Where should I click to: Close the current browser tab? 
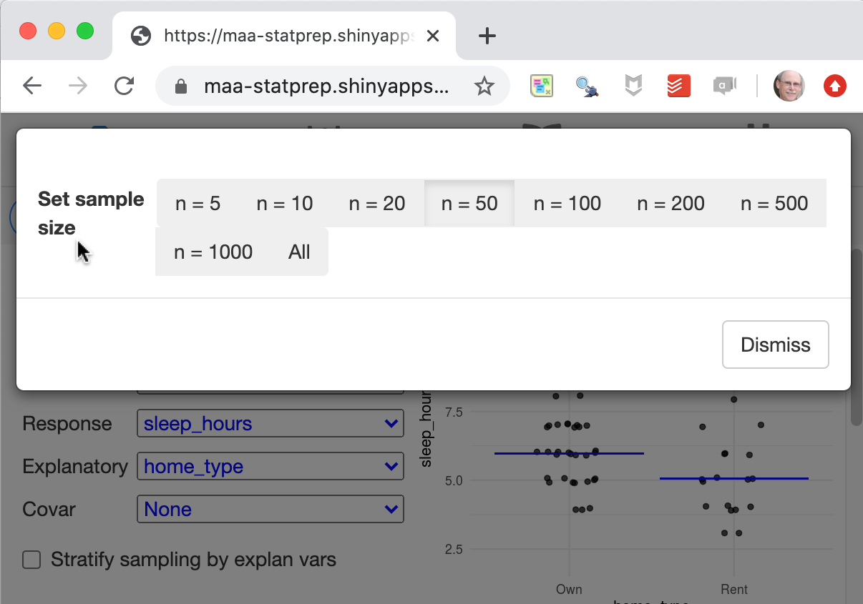pyautogui.click(x=433, y=36)
